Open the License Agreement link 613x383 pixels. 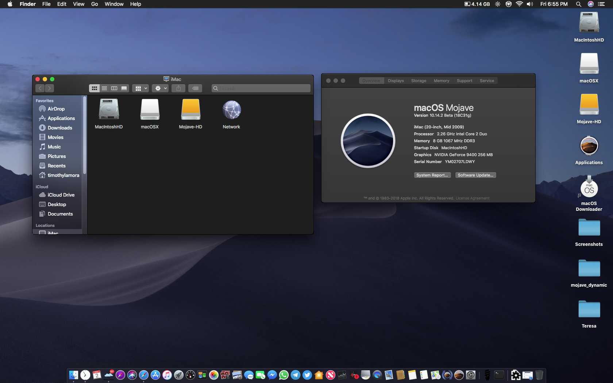tap(472, 198)
